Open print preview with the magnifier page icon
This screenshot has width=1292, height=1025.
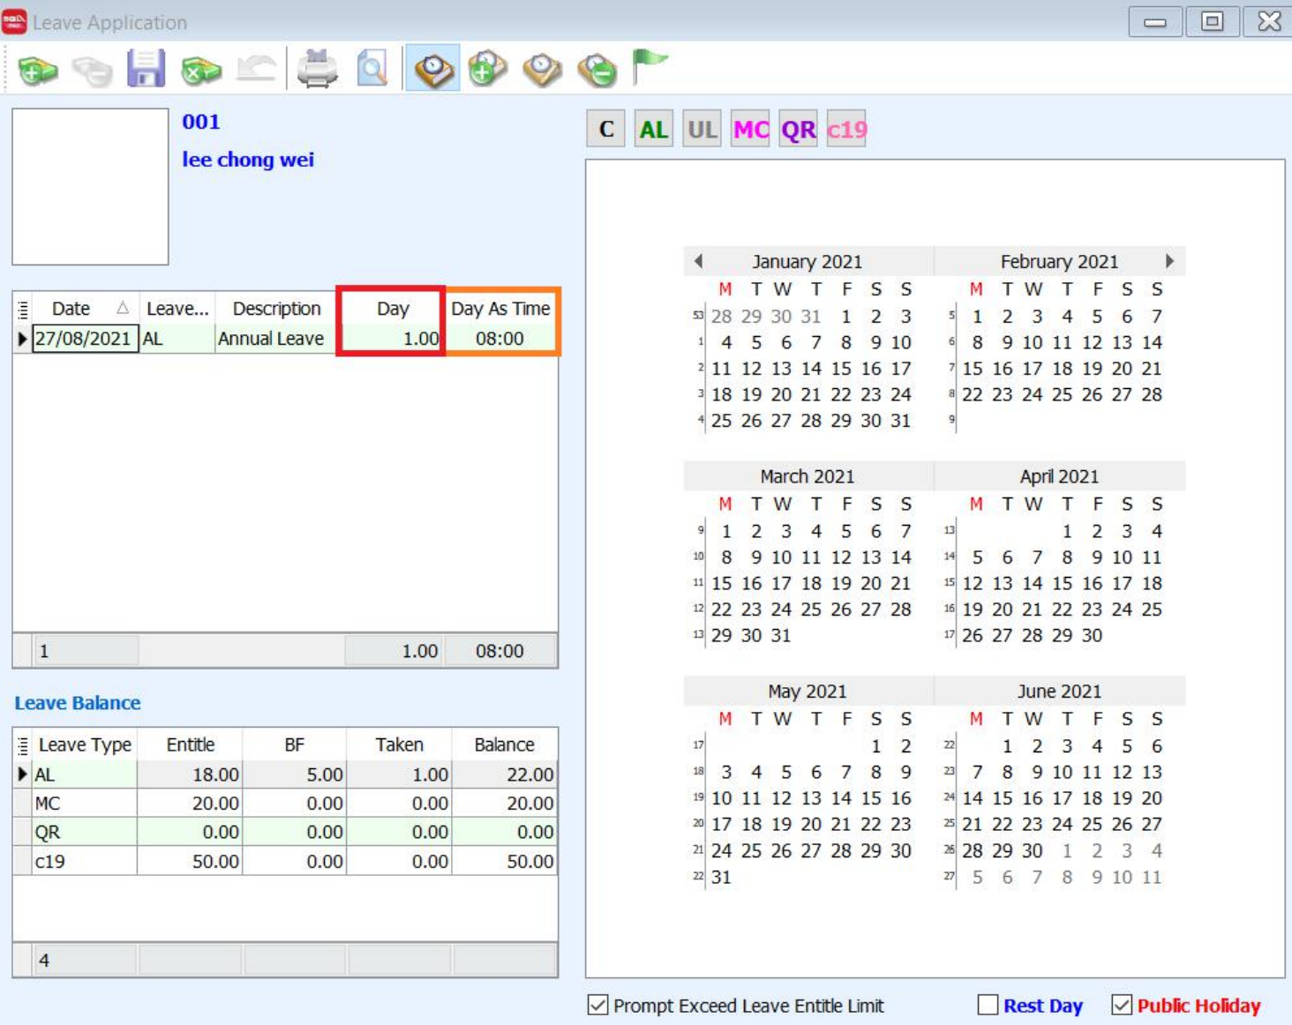[372, 69]
